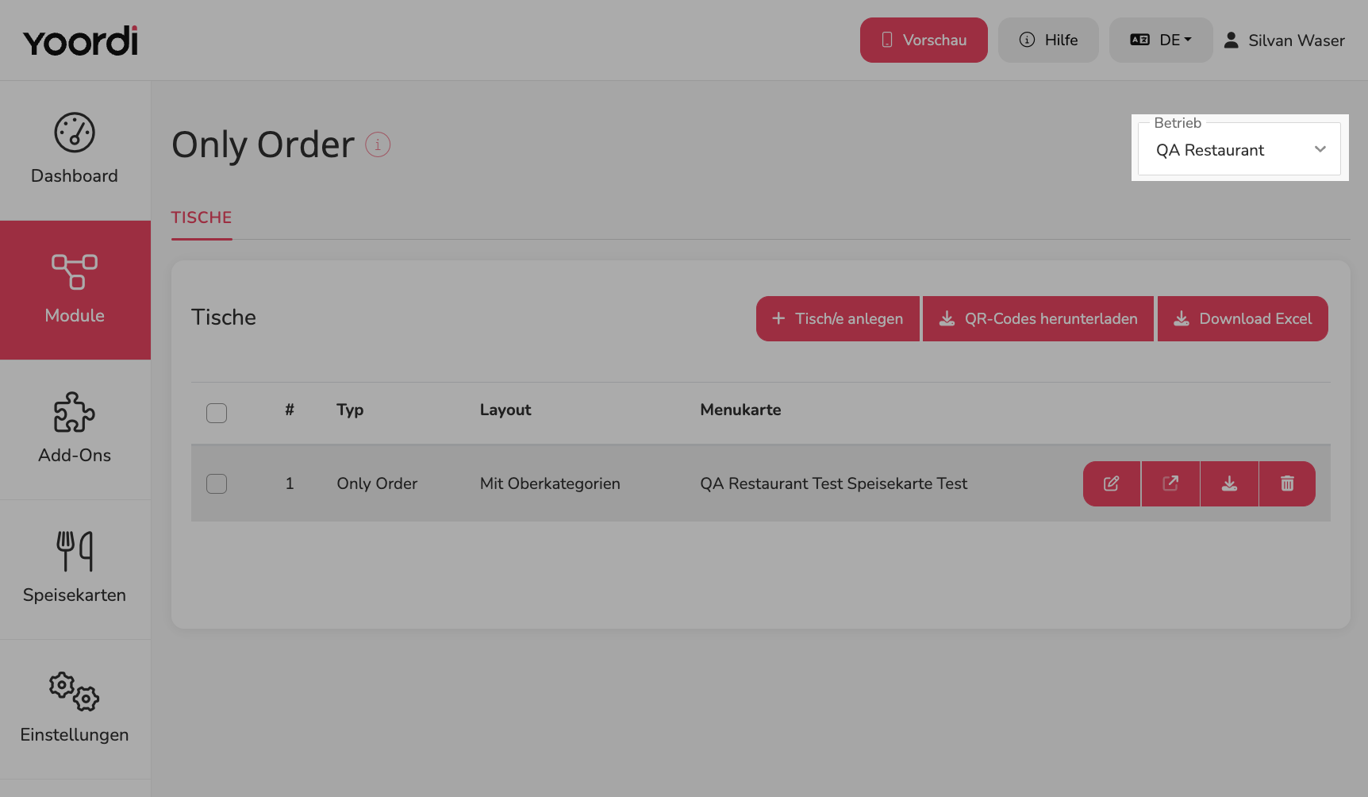Viewport: 1368px width, 797px height.
Task: Click QR-Codes herunterladen button
Action: point(1038,318)
